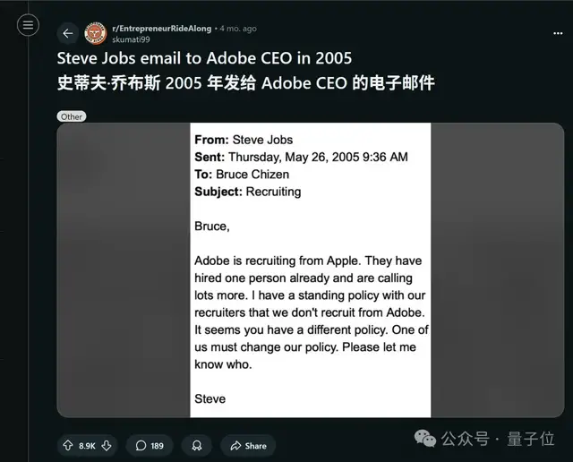Open the hamburger navigation menu
This screenshot has width=573, height=462.
[x=28, y=25]
